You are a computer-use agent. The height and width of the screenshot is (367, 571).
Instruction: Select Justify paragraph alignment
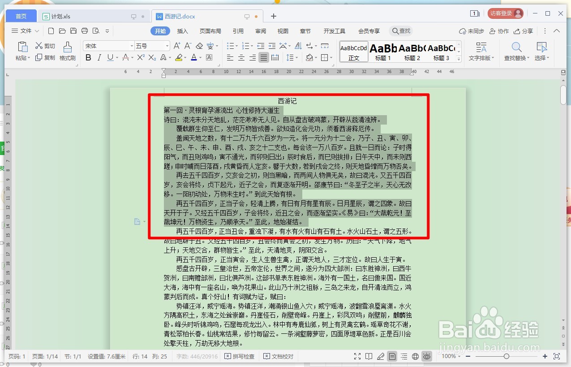click(264, 57)
